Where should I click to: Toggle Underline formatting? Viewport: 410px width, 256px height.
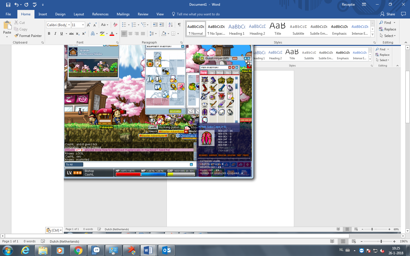coord(61,34)
